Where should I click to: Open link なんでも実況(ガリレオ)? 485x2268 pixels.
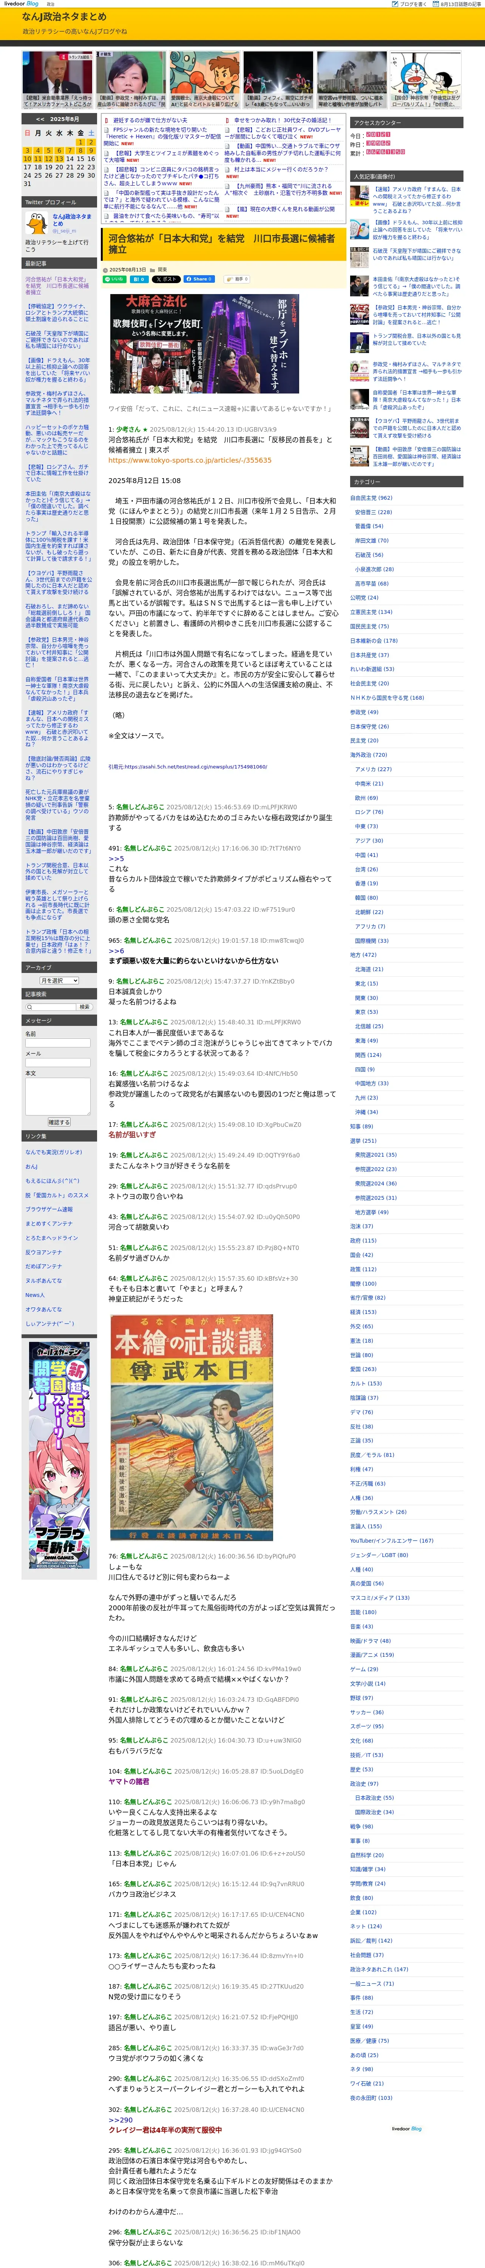(x=54, y=1153)
